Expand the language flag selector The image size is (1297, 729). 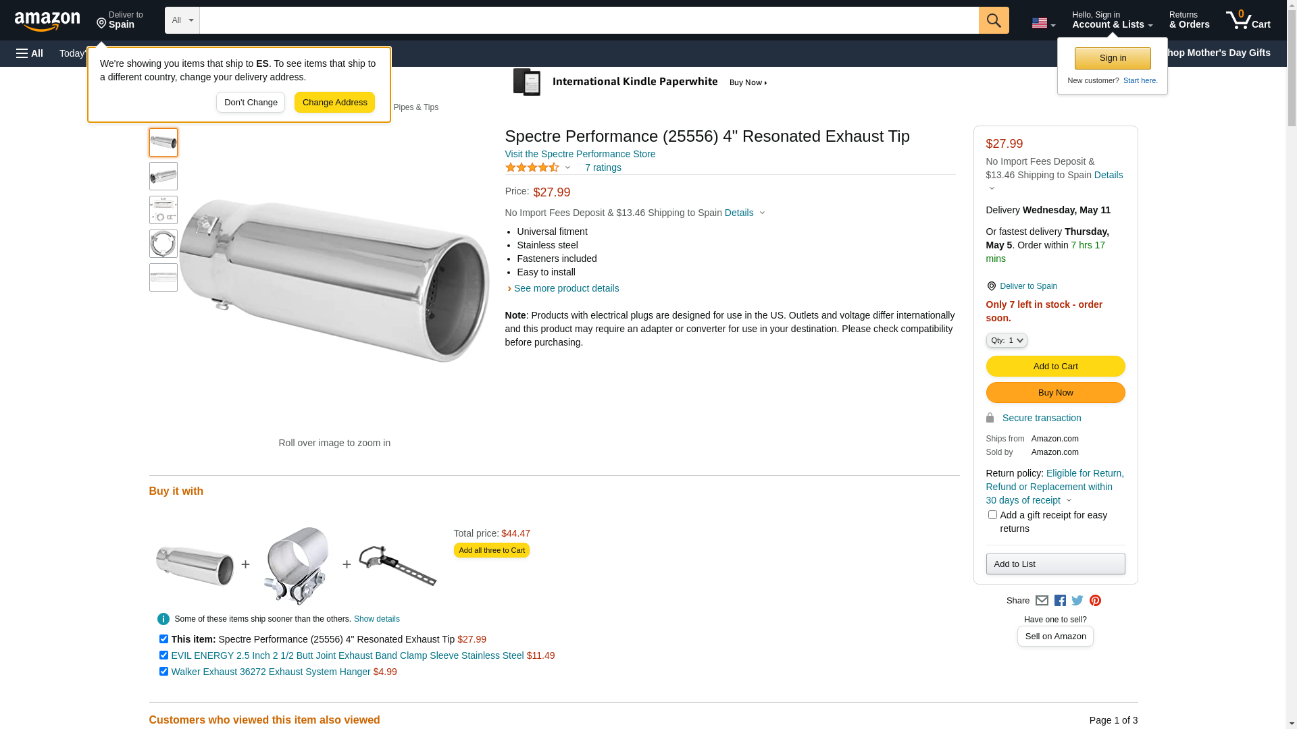[x=1043, y=24]
